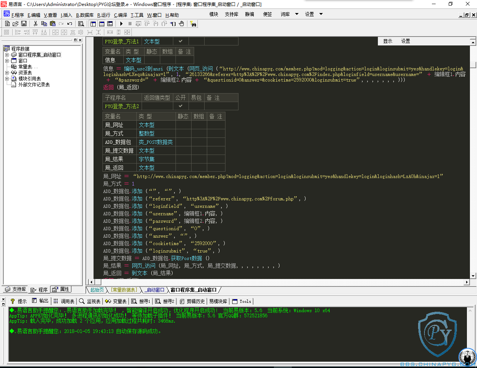Image resolution: width=477 pixels, height=368 pixels.
Task: Toggle the third window layout icon
Action: point(110,23)
